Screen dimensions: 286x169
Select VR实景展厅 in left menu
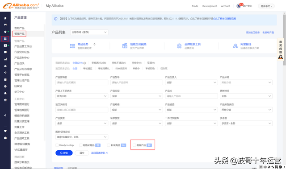click(x=21, y=150)
